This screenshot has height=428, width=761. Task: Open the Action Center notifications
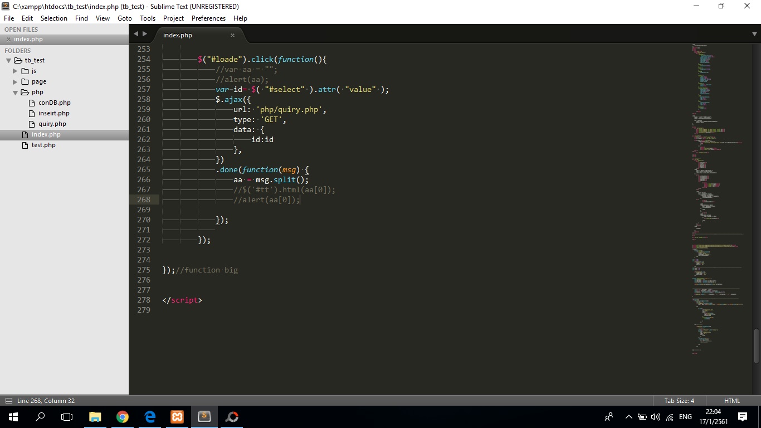point(743,417)
